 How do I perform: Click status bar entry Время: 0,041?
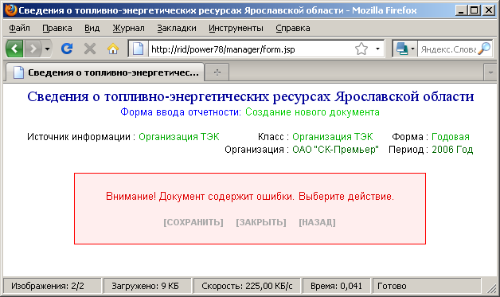[337, 286]
